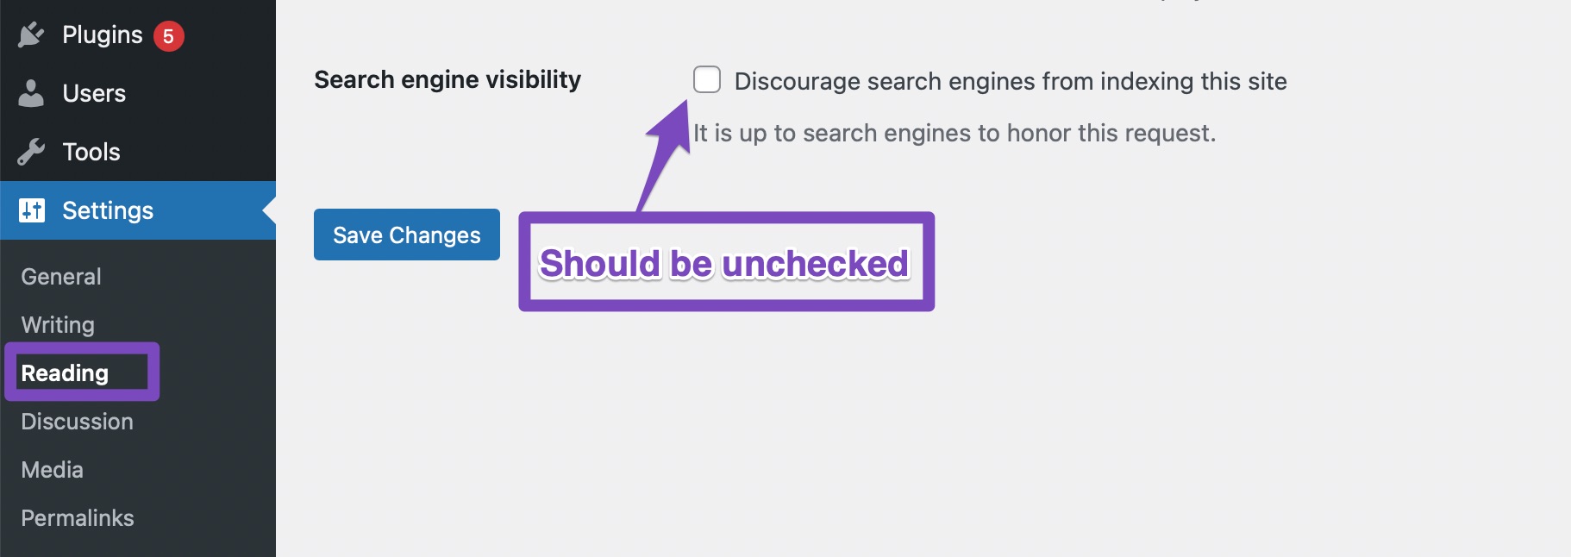Click the Tools wrench icon
Image resolution: width=1571 pixels, height=557 pixels.
[31, 152]
